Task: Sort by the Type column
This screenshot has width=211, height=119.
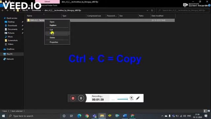Action: pyautogui.click(x=74, y=16)
